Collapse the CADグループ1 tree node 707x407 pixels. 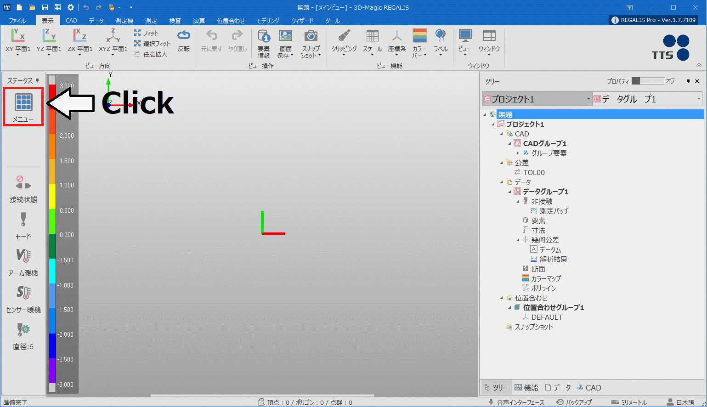[x=510, y=143]
